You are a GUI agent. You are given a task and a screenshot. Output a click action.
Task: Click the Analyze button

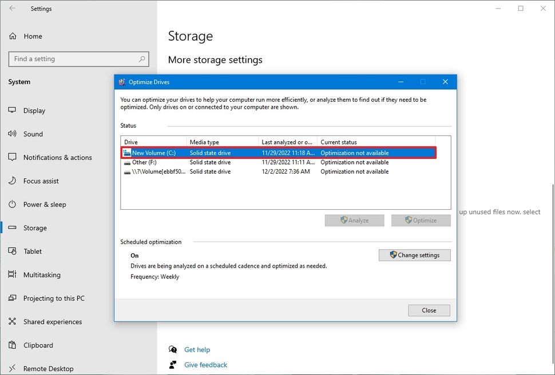354,220
